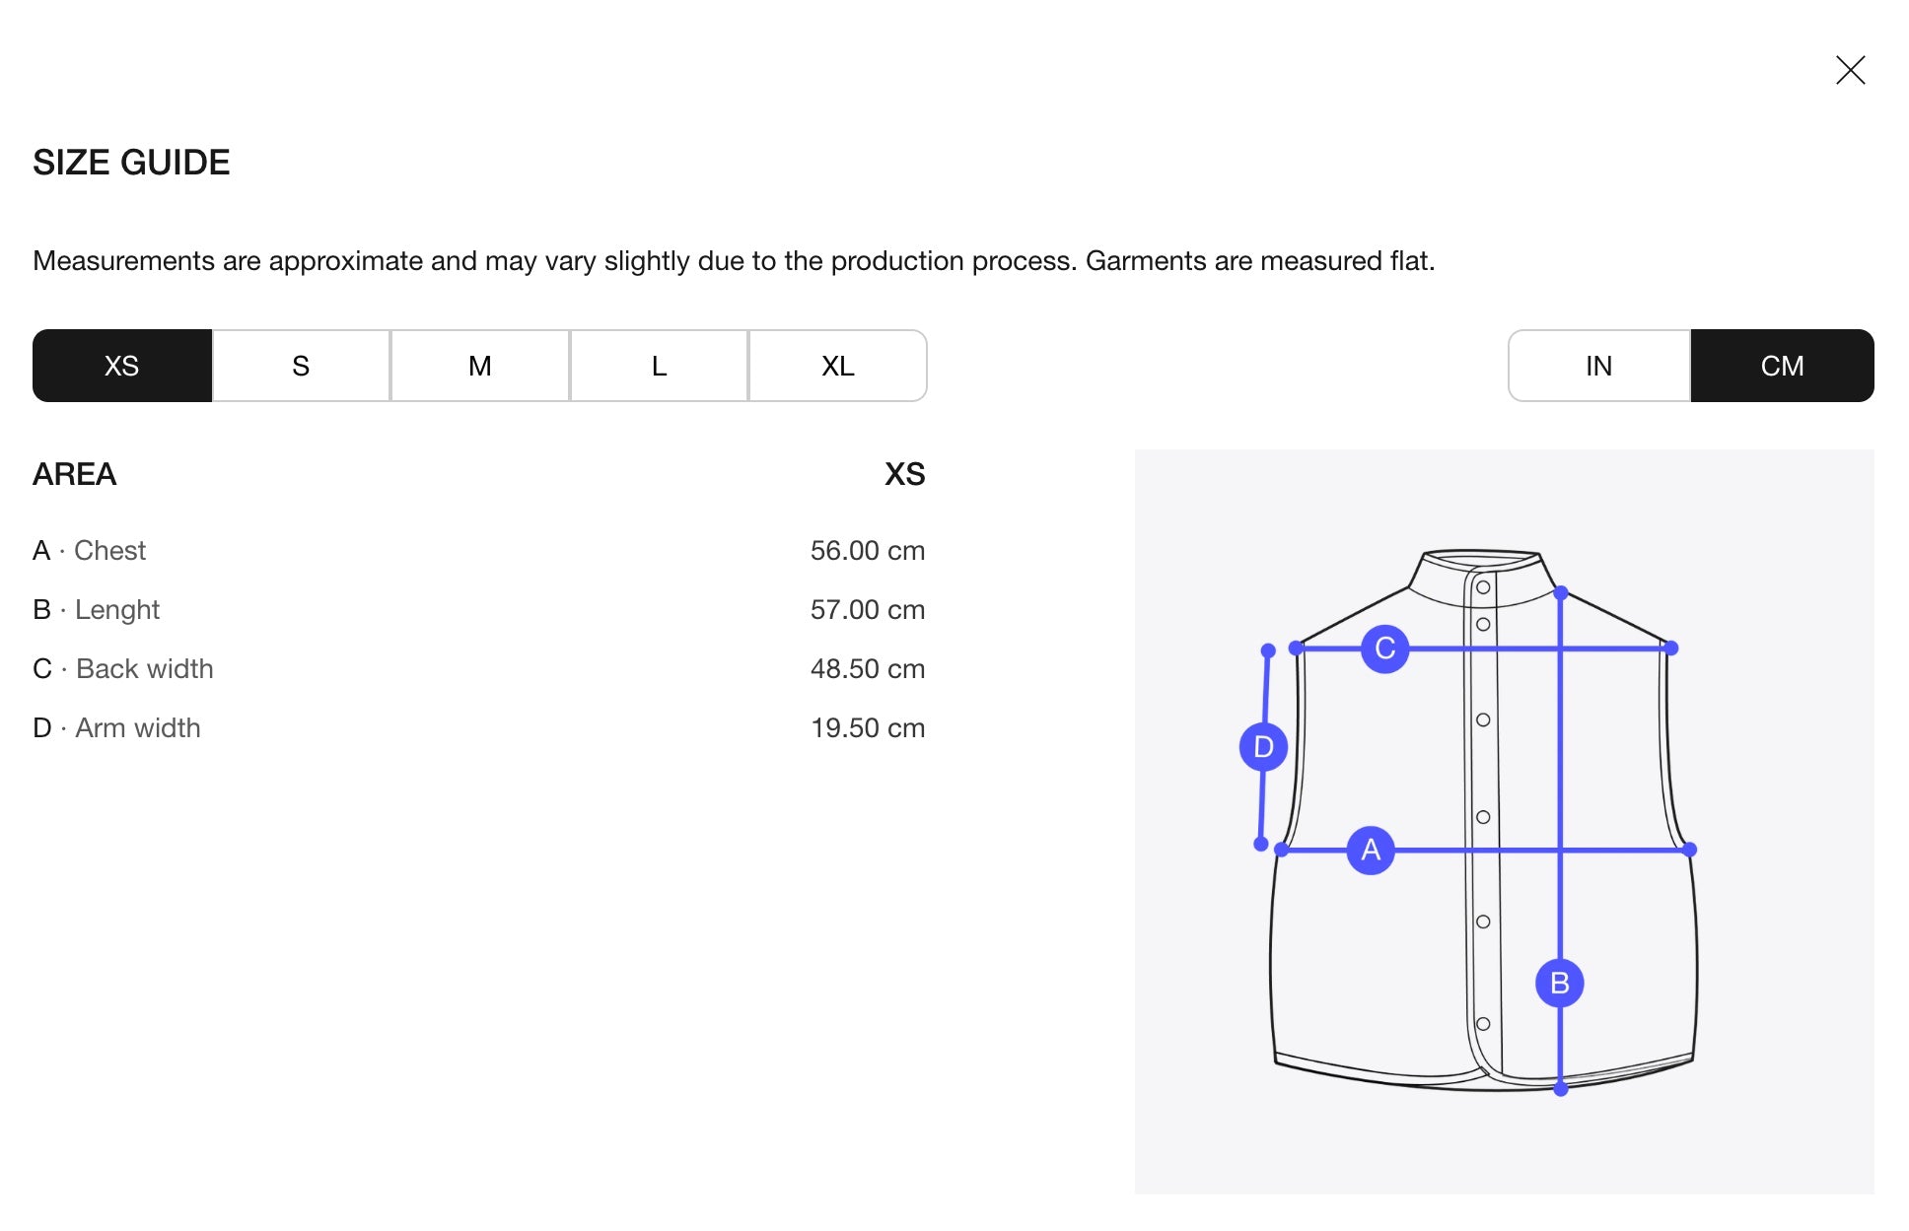This screenshot has width=1909, height=1231.
Task: Select the CM unit toggle
Action: (1783, 366)
